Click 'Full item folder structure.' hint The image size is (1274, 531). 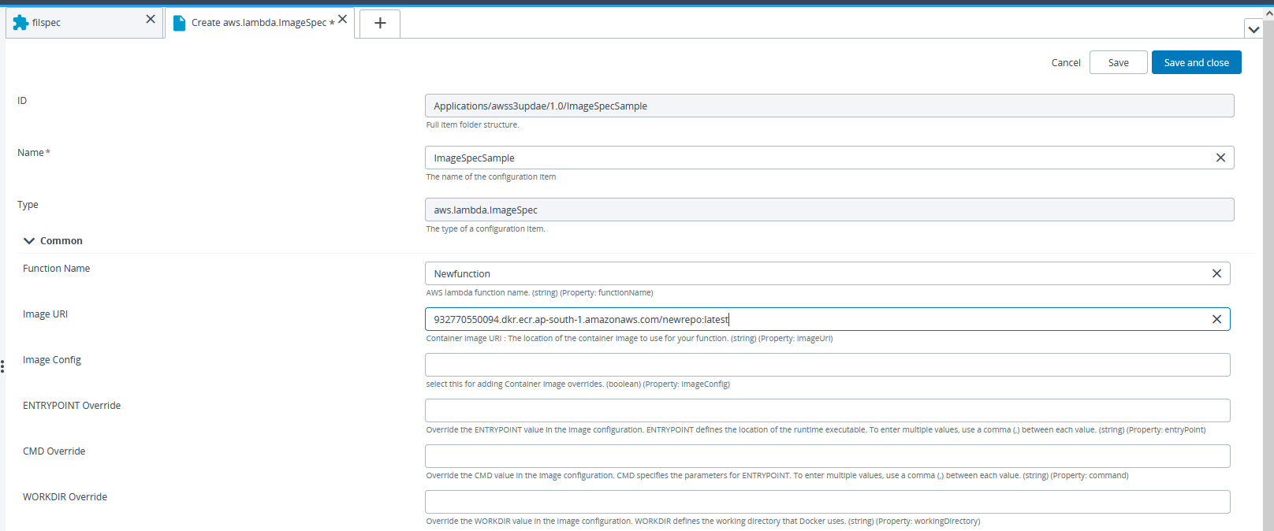[x=472, y=124]
